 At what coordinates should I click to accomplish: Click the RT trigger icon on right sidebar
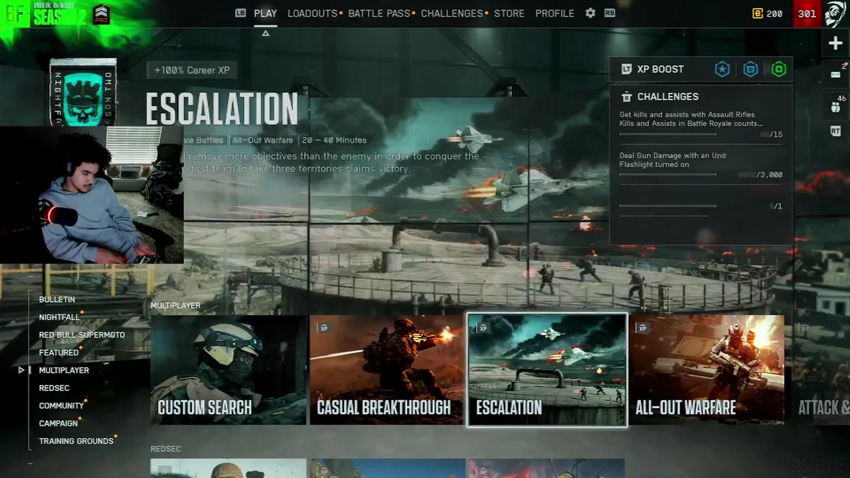click(x=835, y=131)
